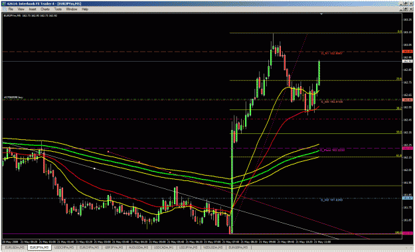This screenshot has width=415, height=252.
Task: Click the 23.6 Fibonacci level label
Action: tap(399, 79)
